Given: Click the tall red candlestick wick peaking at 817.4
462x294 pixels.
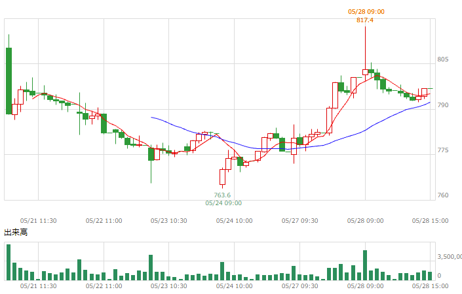Looking at the screenshot, I should (366, 48).
